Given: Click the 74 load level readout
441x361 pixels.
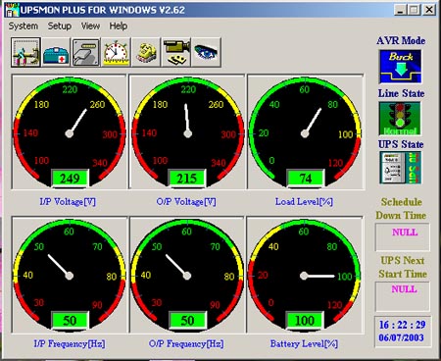Looking at the screenshot, I should point(305,179).
